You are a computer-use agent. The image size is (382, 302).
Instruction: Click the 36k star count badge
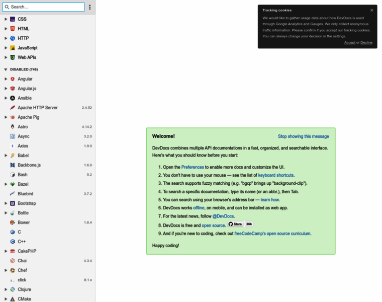(x=249, y=224)
